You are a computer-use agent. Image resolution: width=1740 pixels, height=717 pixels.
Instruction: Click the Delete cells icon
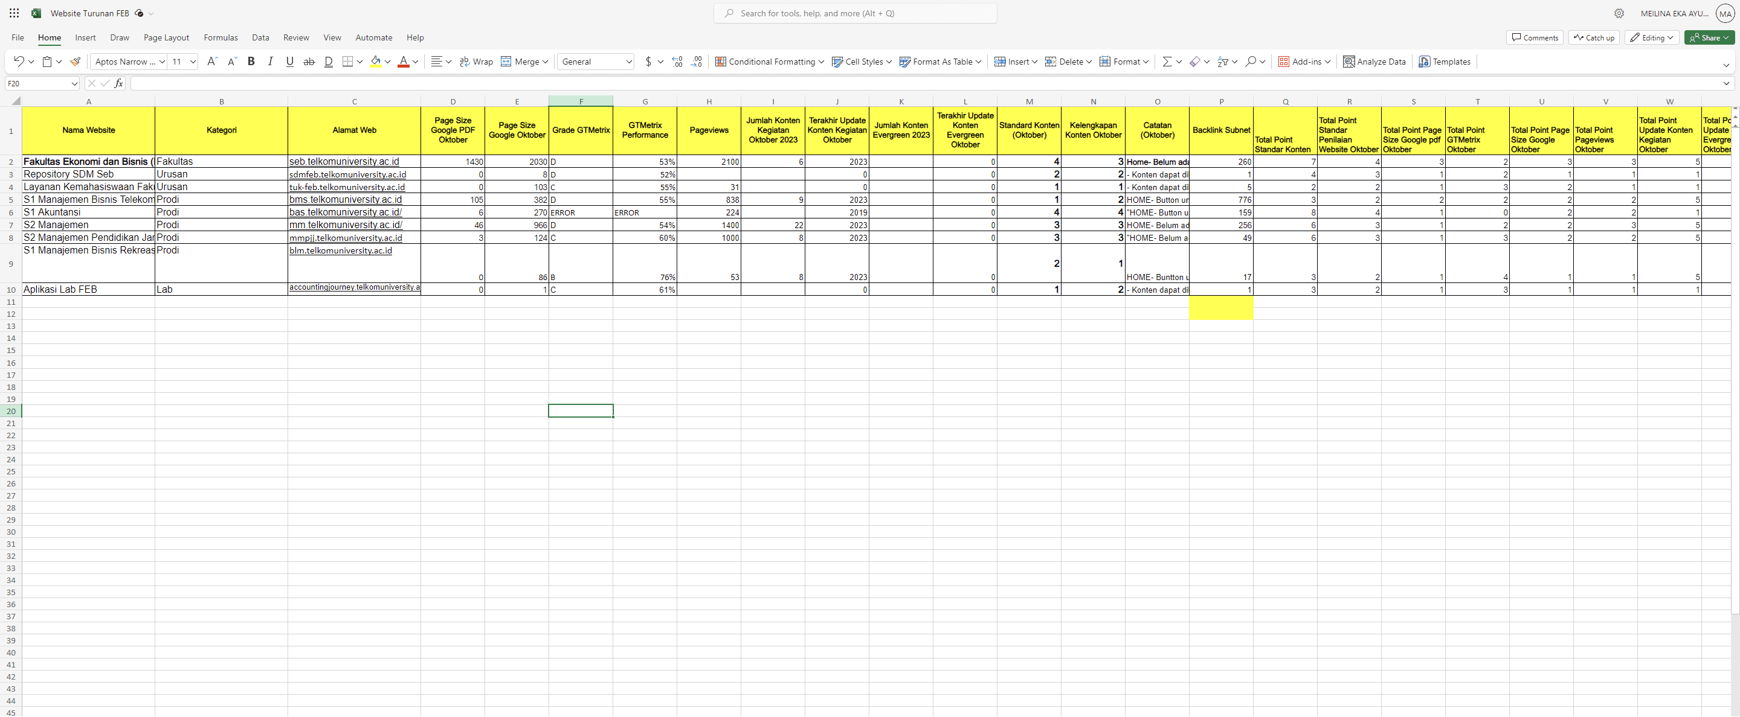[1051, 62]
